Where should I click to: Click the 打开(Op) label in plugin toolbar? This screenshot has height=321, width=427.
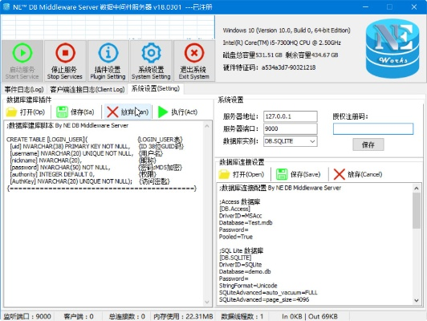coord(32,112)
